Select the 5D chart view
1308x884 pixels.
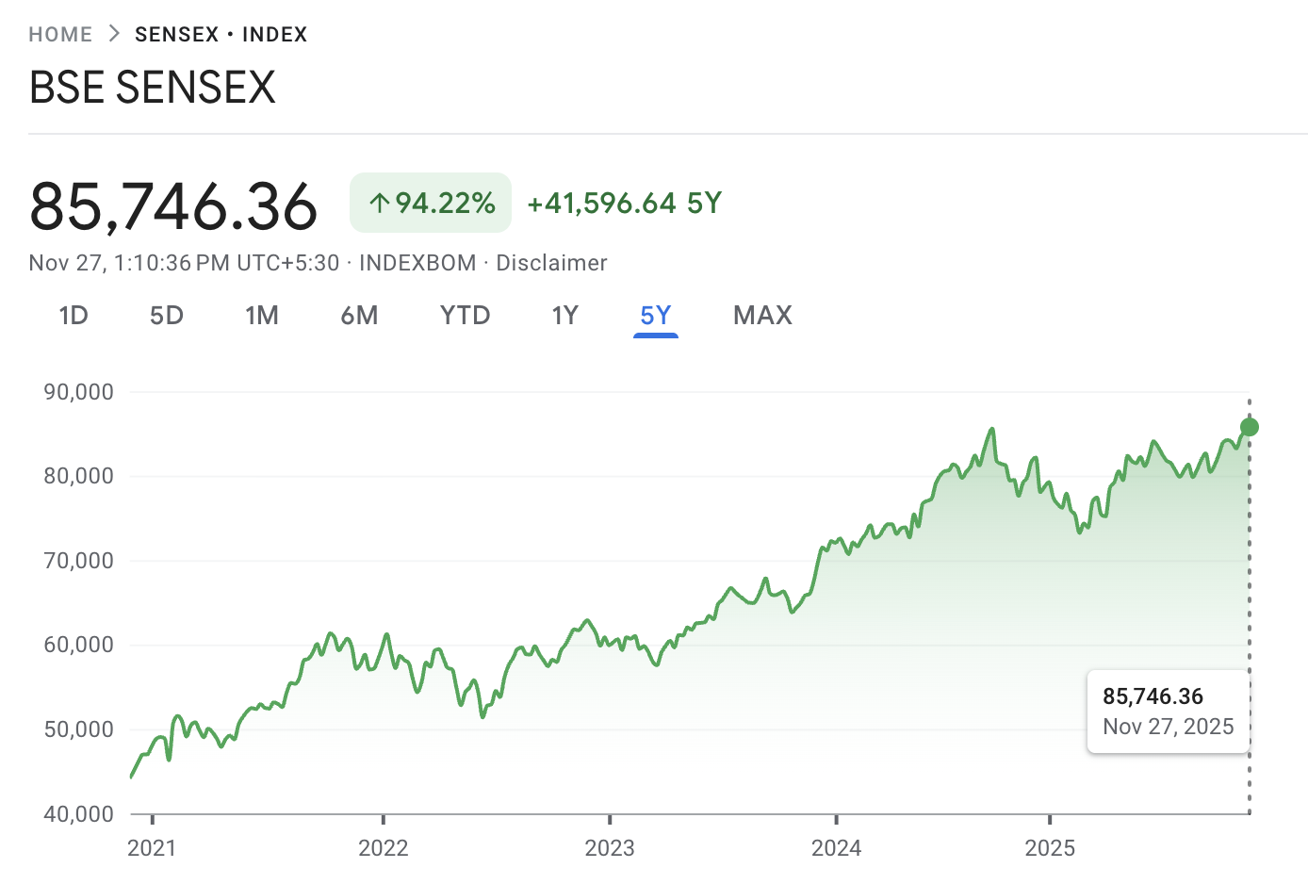[x=167, y=316]
